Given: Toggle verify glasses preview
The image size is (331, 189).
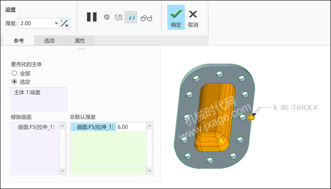Looking at the screenshot, I should [x=146, y=18].
